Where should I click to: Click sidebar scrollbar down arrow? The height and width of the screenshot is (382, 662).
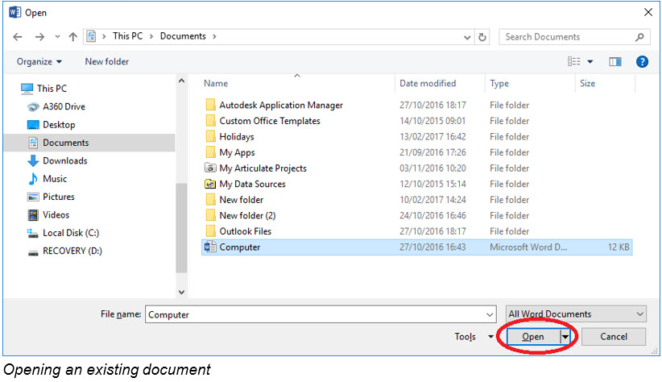181,292
